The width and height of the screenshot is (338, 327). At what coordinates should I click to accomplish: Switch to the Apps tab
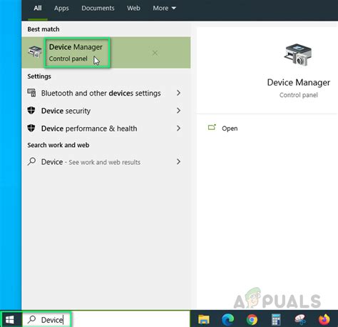tap(61, 9)
